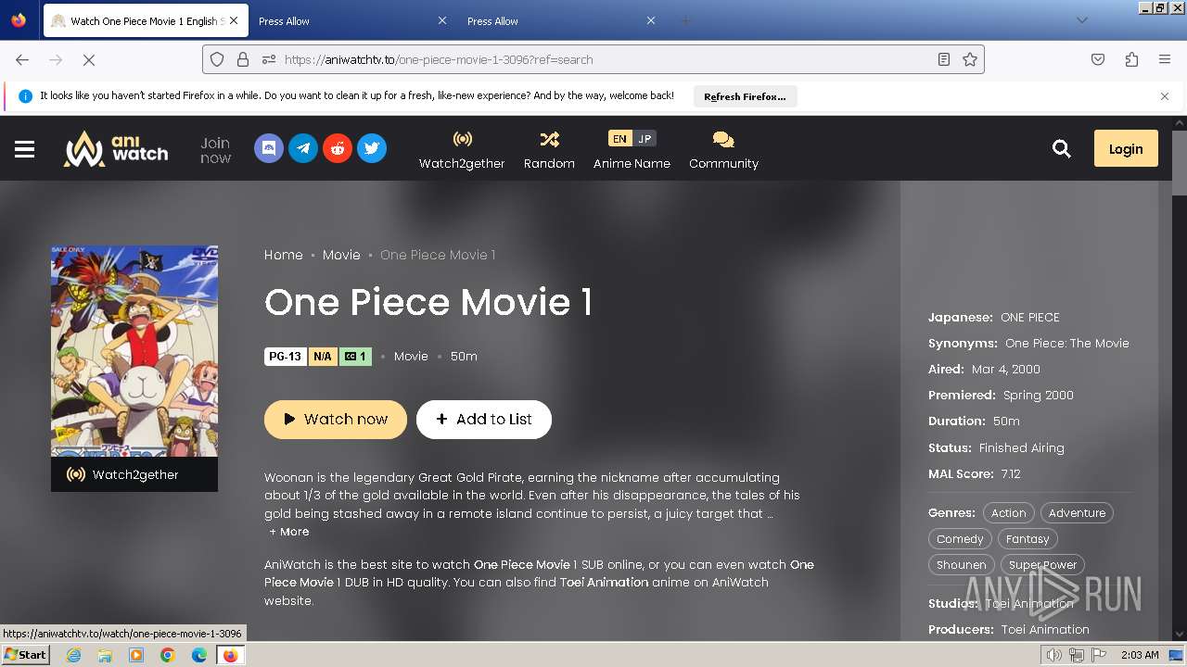This screenshot has height=667, width=1187.
Task: Click the URL address bar
Action: pyautogui.click(x=593, y=59)
